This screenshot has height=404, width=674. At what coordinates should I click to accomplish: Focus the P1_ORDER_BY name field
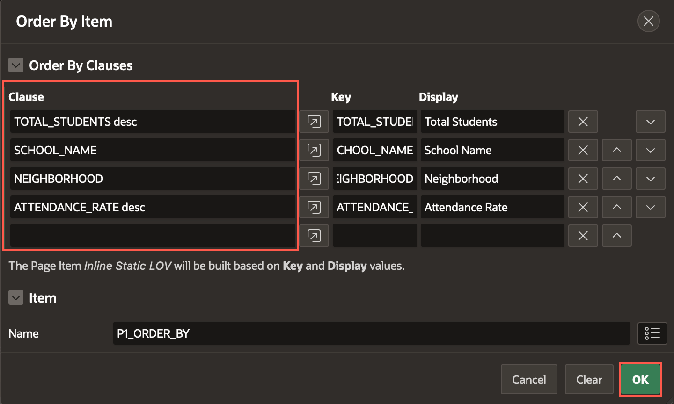tap(371, 333)
